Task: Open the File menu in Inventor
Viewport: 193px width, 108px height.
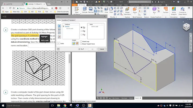Action: coord(75,5)
